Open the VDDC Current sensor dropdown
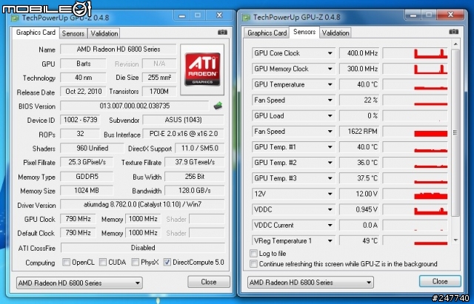The height and width of the screenshot is (304, 474). 330,225
